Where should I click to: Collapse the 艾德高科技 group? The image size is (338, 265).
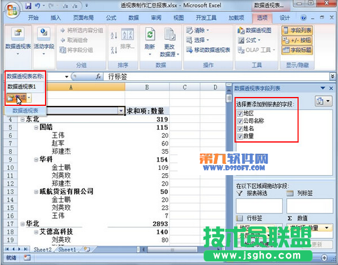click(x=36, y=232)
